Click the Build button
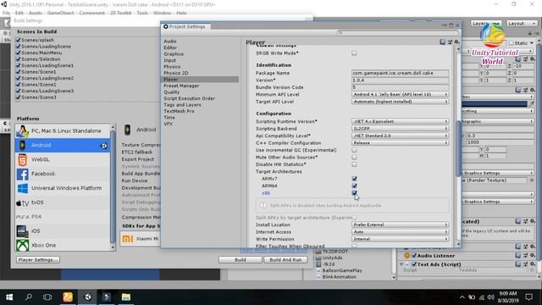542x305 pixels. click(x=241, y=260)
